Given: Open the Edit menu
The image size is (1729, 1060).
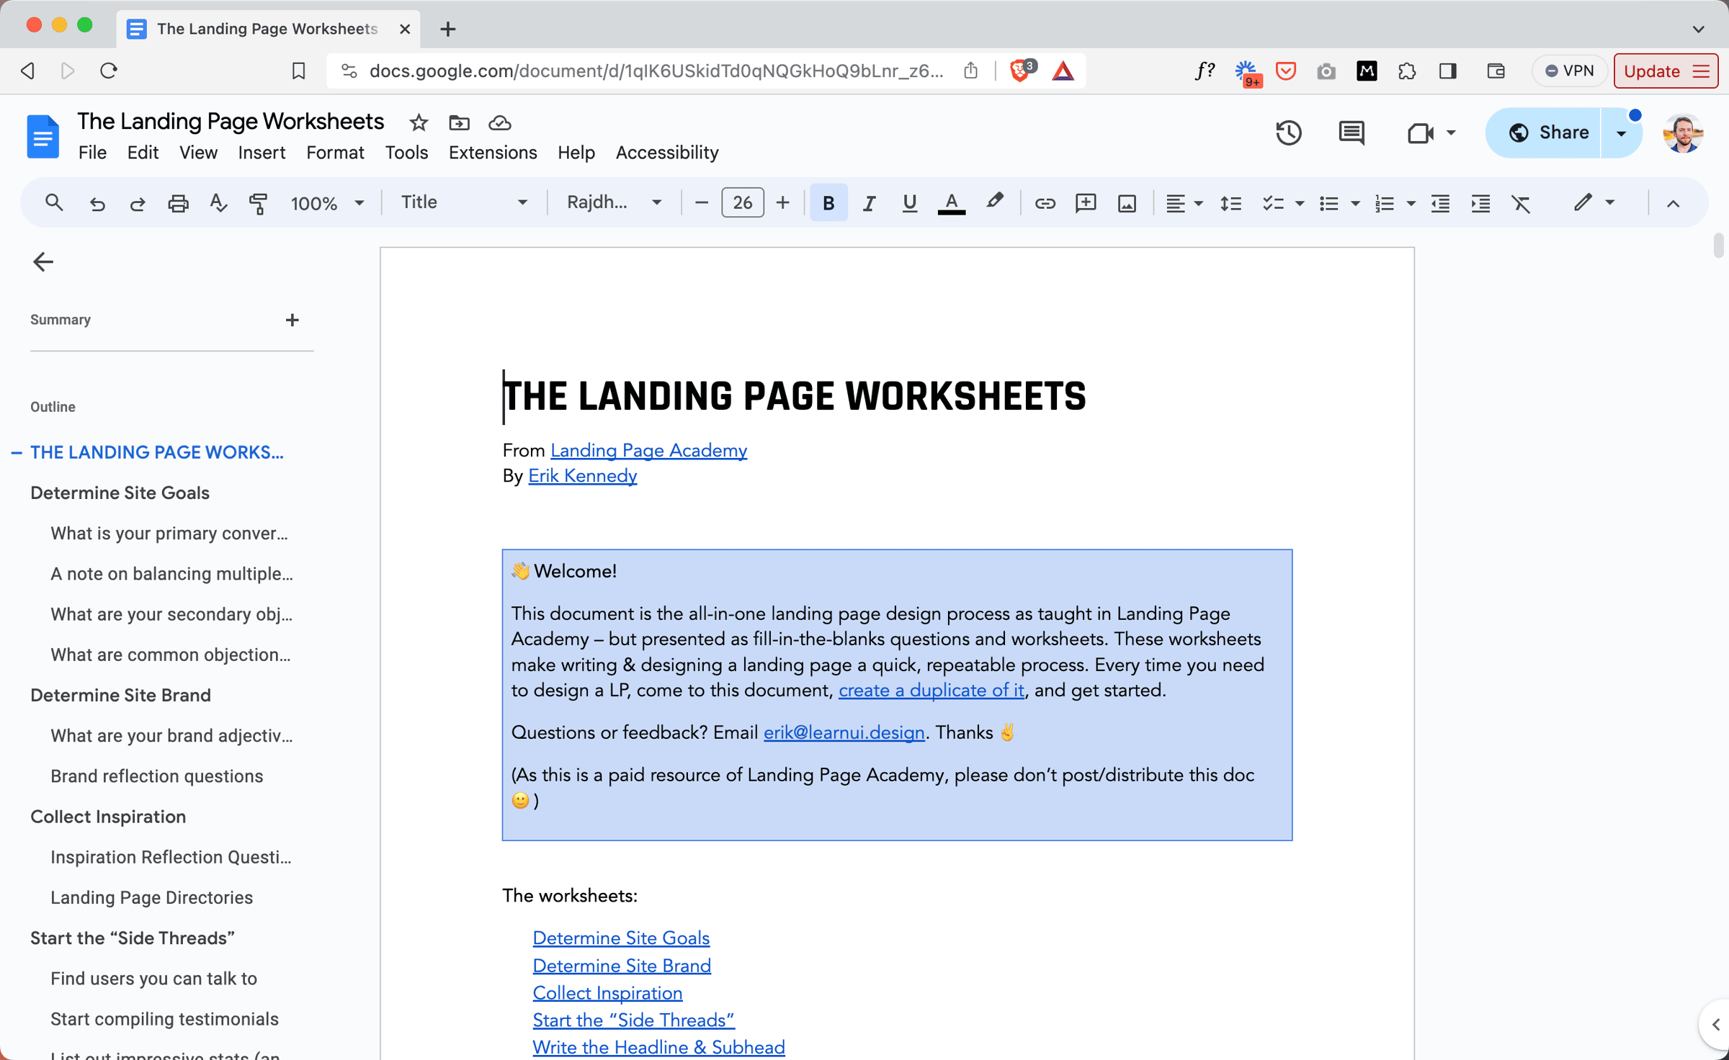Looking at the screenshot, I should tap(143, 153).
